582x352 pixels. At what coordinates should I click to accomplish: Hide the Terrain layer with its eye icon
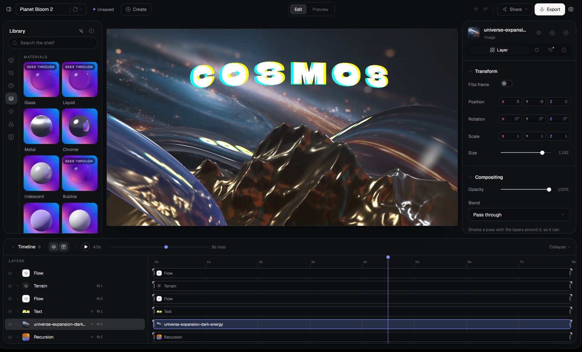(10, 286)
